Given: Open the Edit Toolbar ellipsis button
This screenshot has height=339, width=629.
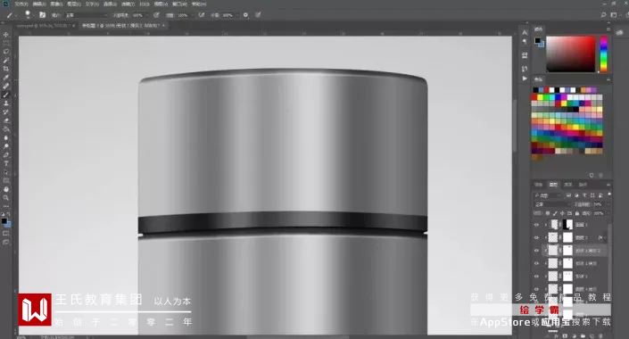Looking at the screenshot, I should pos(6,206).
